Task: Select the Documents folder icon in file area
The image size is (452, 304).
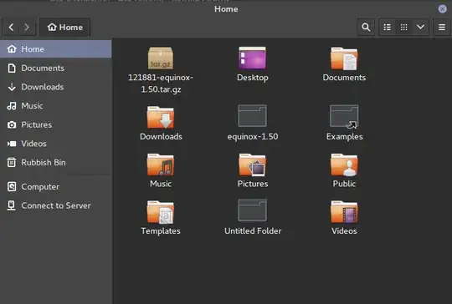Action: tap(344, 58)
